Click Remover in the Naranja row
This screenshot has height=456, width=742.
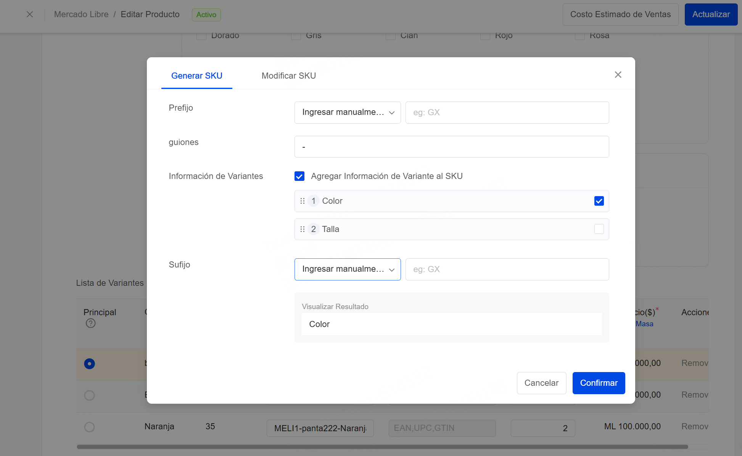695,427
